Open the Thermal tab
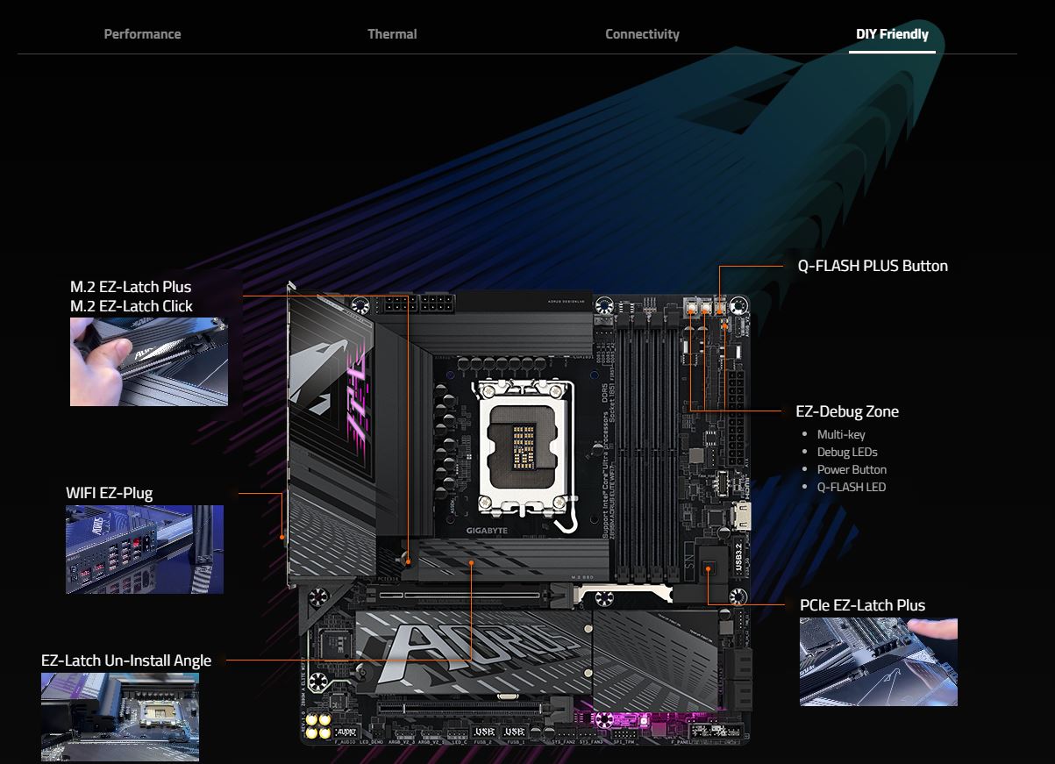The height and width of the screenshot is (764, 1055). pyautogui.click(x=392, y=34)
